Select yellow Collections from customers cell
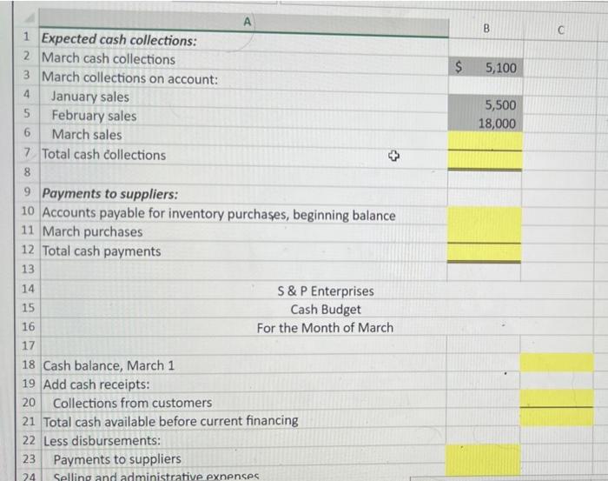This screenshot has height=481, width=608. tap(557, 397)
